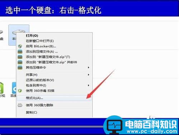Choose 添加到 "新建压缩文件.zip"(T)
The width and height of the screenshot is (179, 135).
point(54,57)
